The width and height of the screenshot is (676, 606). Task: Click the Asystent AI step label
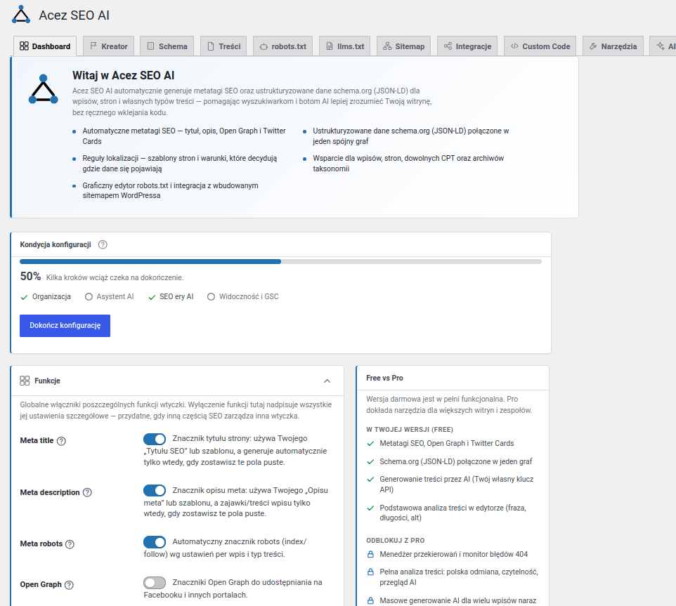(115, 297)
